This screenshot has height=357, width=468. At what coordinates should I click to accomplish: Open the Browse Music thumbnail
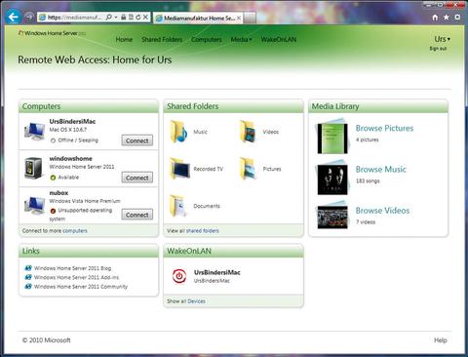[332, 178]
